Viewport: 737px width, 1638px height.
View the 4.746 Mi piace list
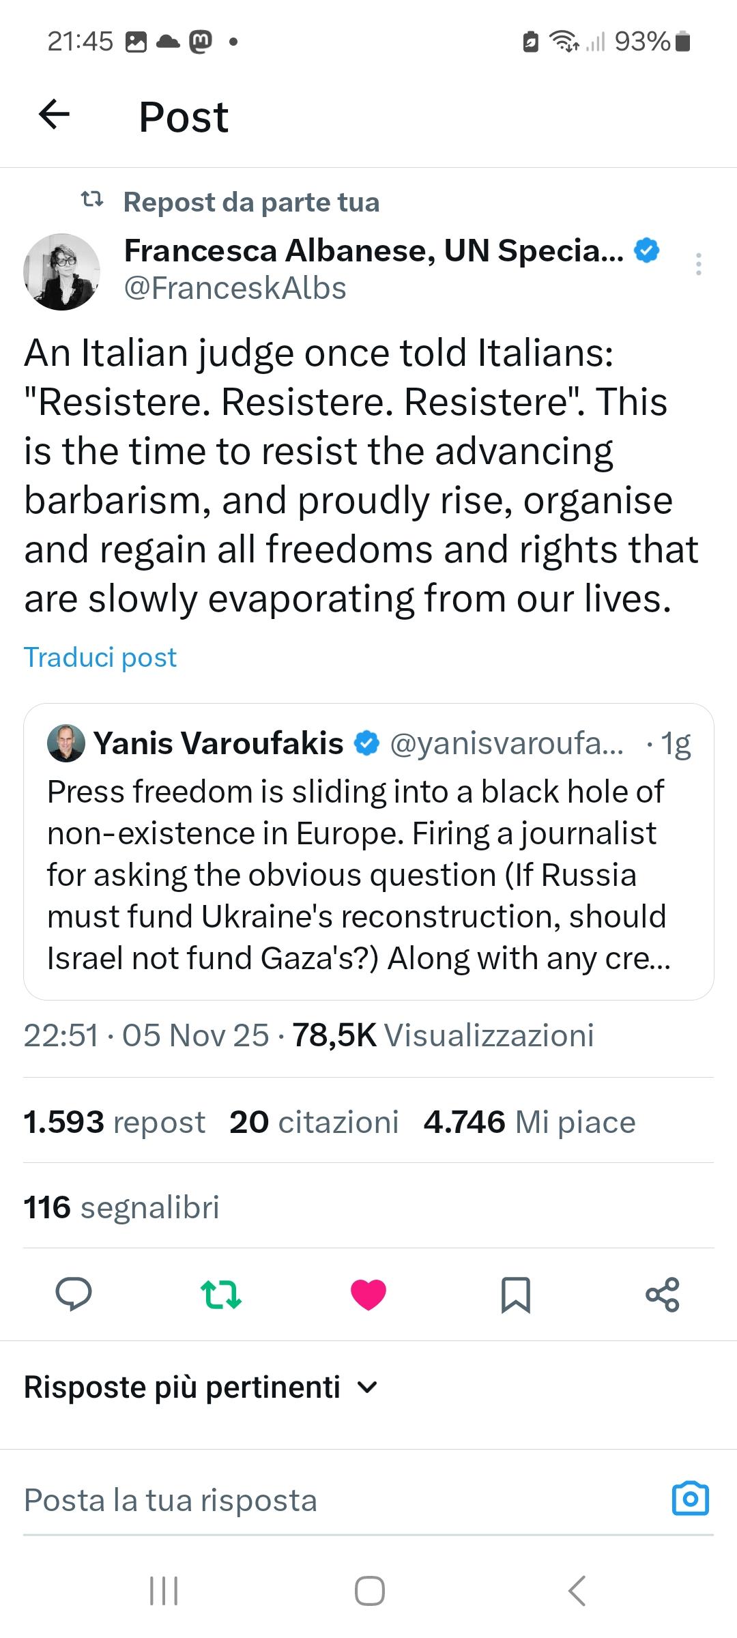[530, 1122]
